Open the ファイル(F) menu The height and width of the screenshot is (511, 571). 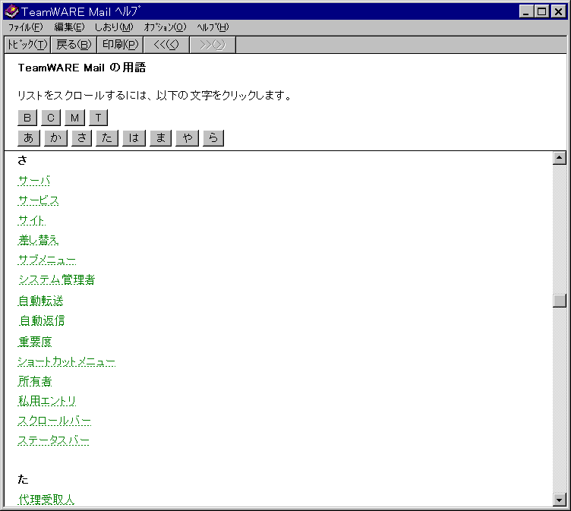click(25, 27)
